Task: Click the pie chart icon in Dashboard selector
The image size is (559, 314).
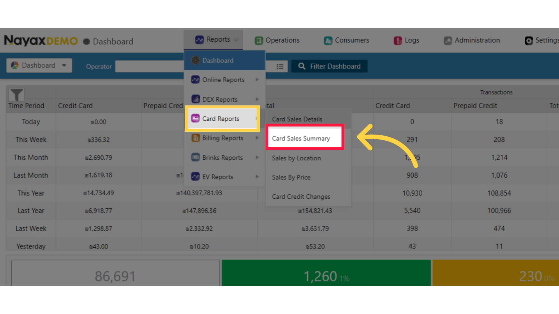Action: (15, 65)
